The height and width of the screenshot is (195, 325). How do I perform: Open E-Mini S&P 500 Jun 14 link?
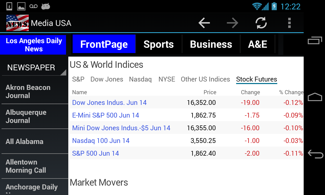tap(106, 115)
